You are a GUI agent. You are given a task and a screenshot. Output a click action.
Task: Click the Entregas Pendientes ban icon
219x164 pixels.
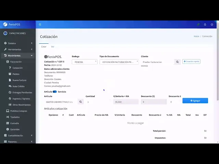(10, 92)
